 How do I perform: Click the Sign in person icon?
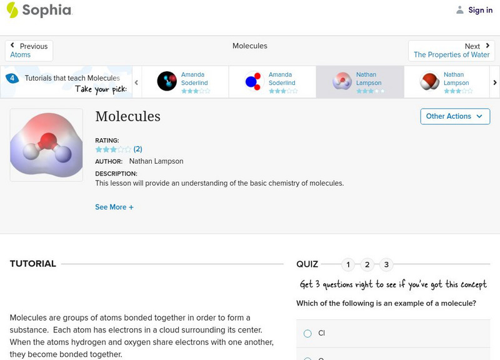pos(459,10)
